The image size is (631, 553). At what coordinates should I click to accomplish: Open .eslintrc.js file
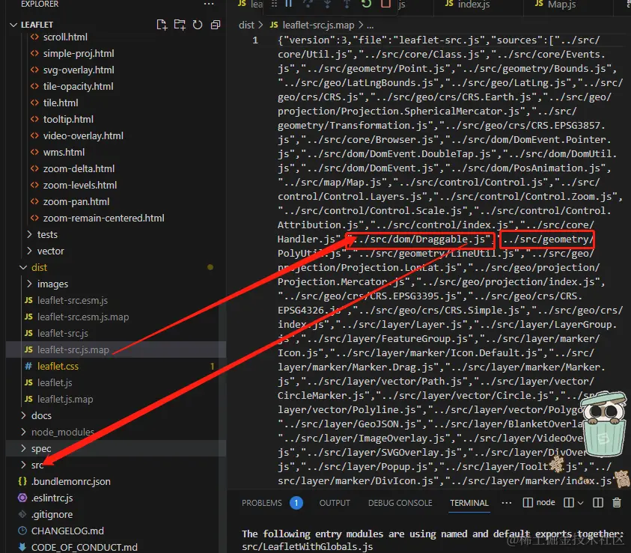(x=52, y=498)
